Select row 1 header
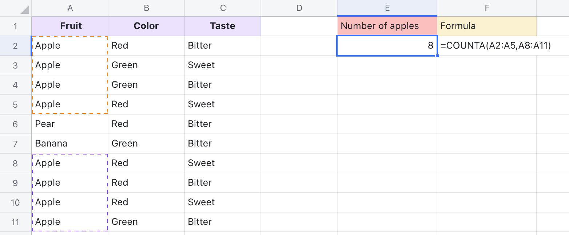Viewport: 569px width, 235px height. (15, 26)
